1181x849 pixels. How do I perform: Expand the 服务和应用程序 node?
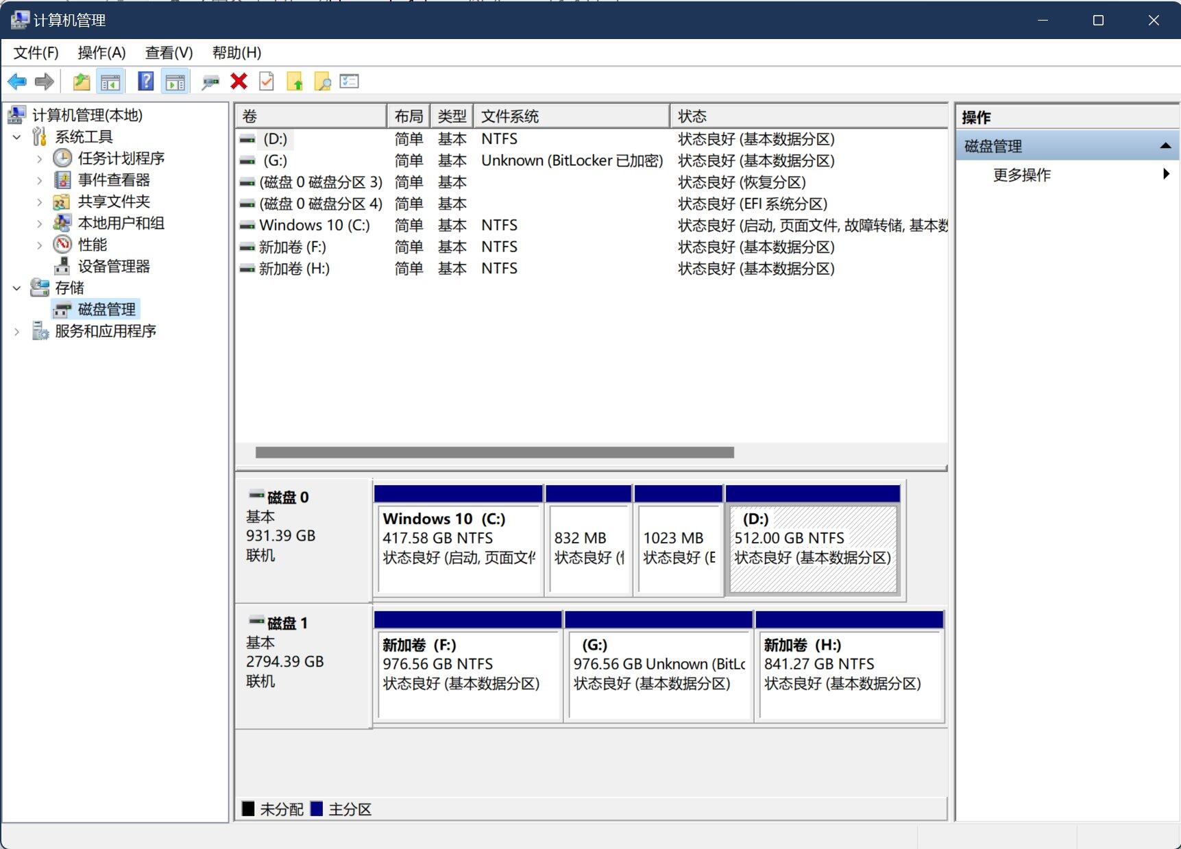coord(17,332)
